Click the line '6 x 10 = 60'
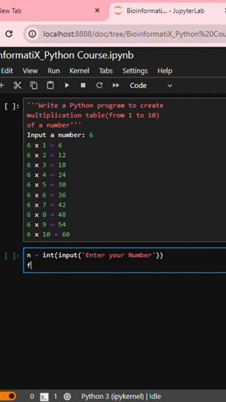The image size is (226, 402). [48, 234]
